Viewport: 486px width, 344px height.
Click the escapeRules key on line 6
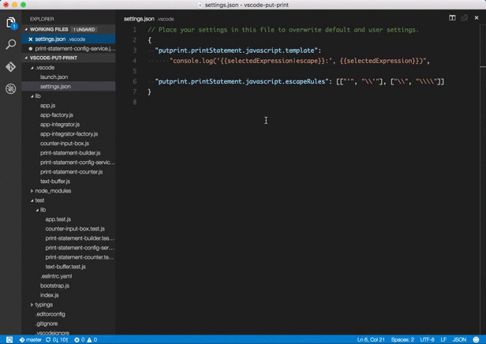pyautogui.click(x=241, y=81)
